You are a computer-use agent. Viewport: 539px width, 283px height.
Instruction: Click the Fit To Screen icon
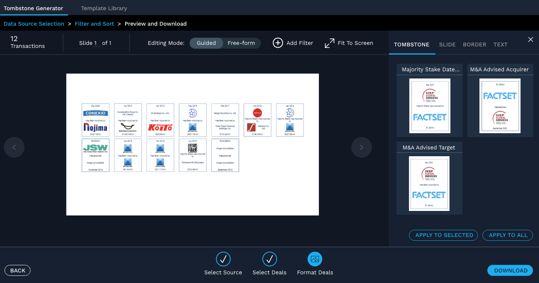click(330, 43)
